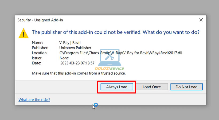Click the 'Publisher:' field label

pos(40,48)
